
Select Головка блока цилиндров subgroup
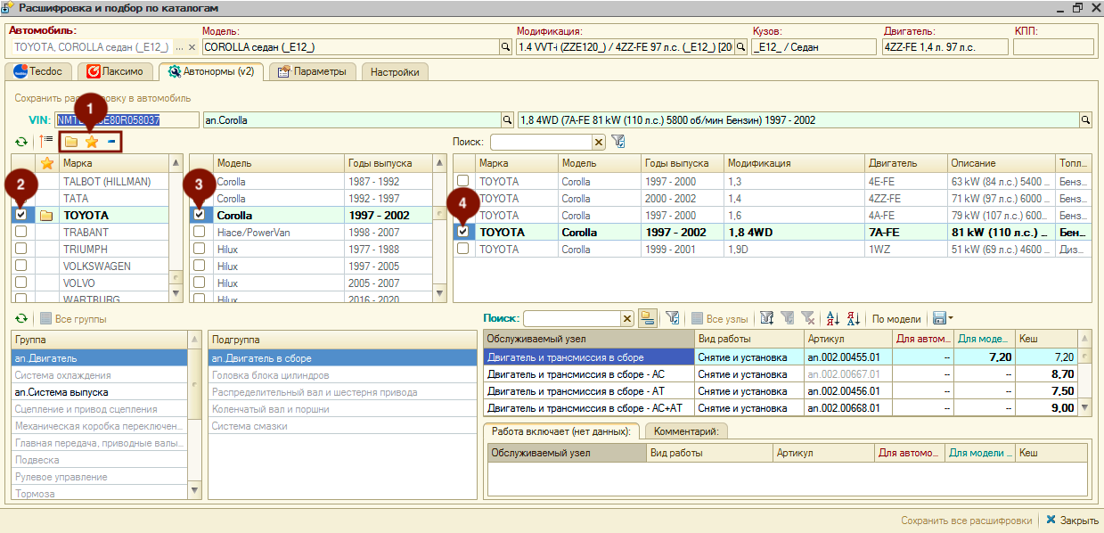[343, 375]
